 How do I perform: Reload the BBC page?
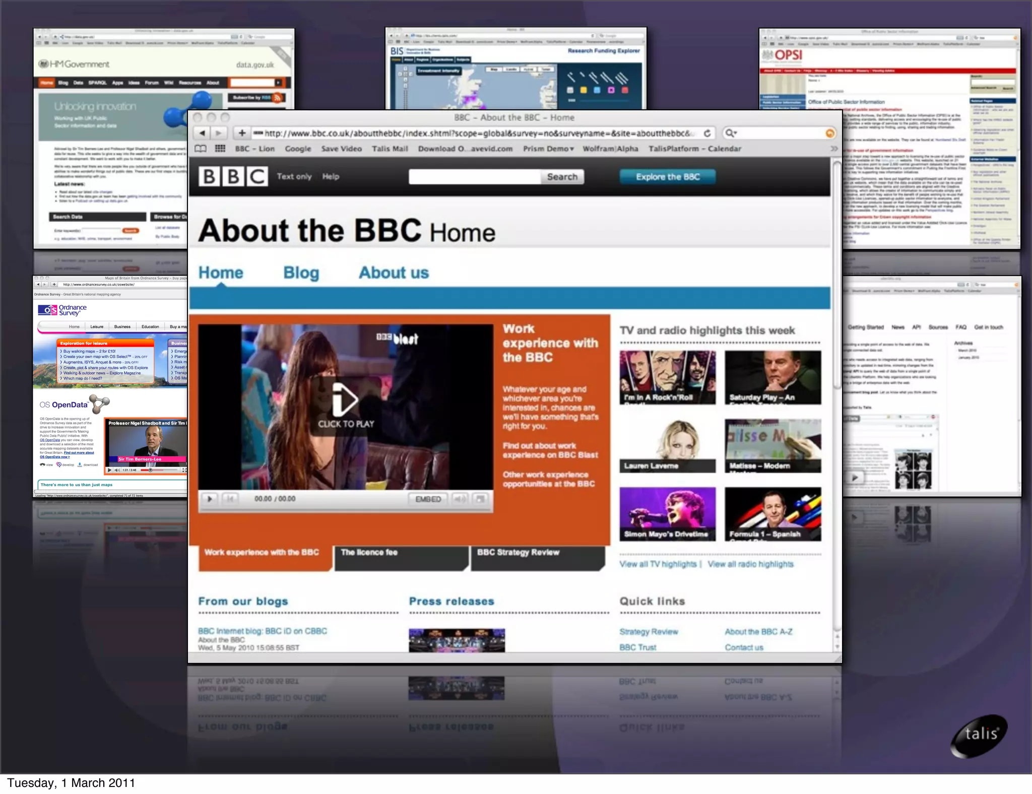point(707,133)
